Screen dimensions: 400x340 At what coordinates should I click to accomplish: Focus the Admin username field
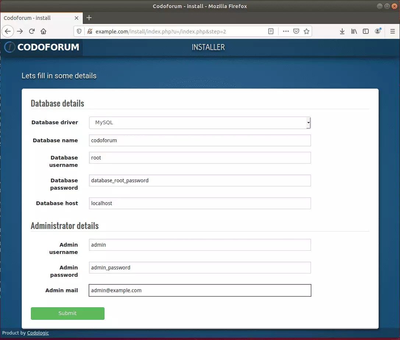click(x=200, y=245)
